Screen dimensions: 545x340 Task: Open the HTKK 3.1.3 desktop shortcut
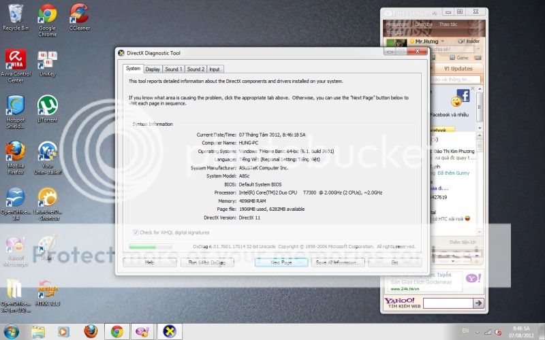[x=48, y=292]
